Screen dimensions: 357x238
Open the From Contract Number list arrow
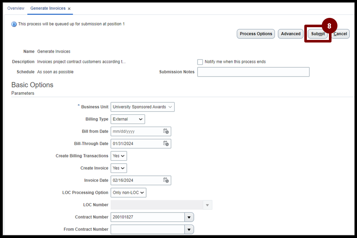pos(189,229)
